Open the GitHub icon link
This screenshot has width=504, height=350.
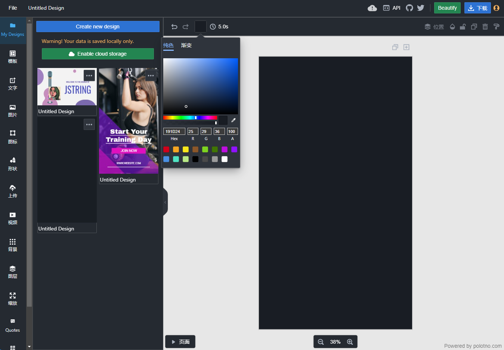tap(409, 8)
